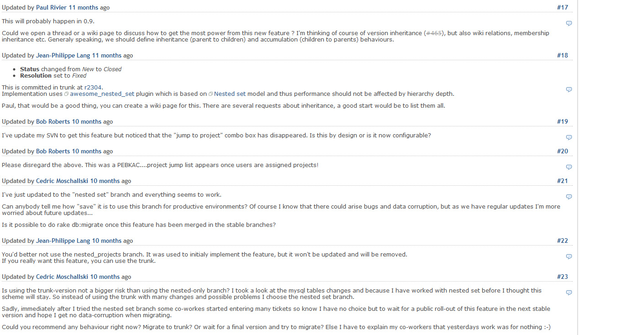Open Paul Rivier's profile link
Screen dimensions: 632x335
52,8
